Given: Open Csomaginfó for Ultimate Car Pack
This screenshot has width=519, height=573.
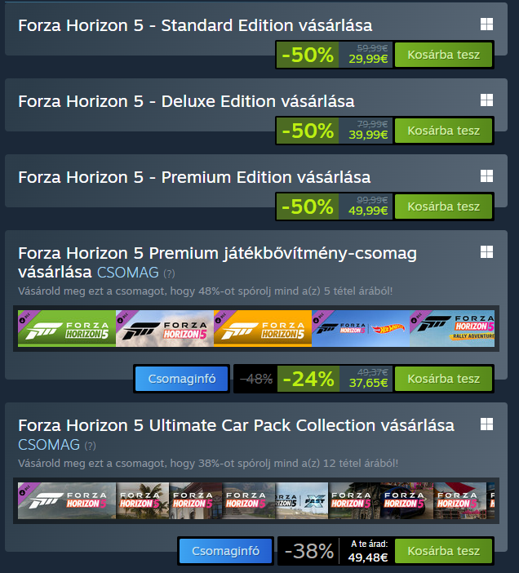Looking at the screenshot, I should point(225,551).
